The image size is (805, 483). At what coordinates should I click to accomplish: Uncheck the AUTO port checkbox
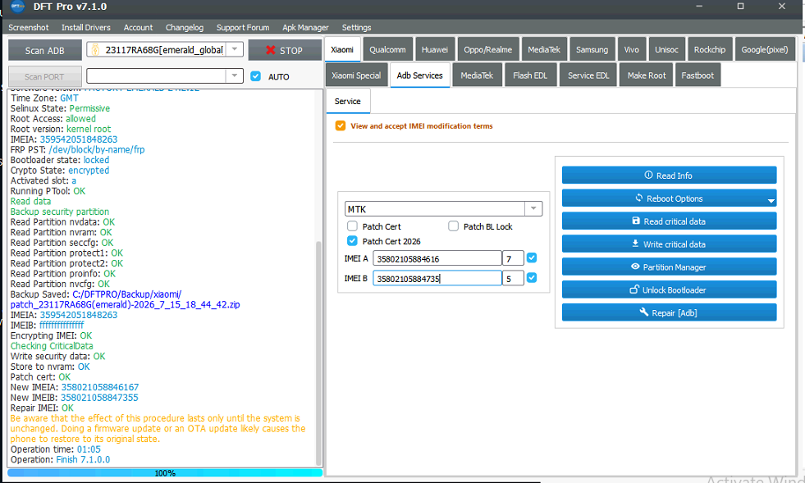click(256, 76)
